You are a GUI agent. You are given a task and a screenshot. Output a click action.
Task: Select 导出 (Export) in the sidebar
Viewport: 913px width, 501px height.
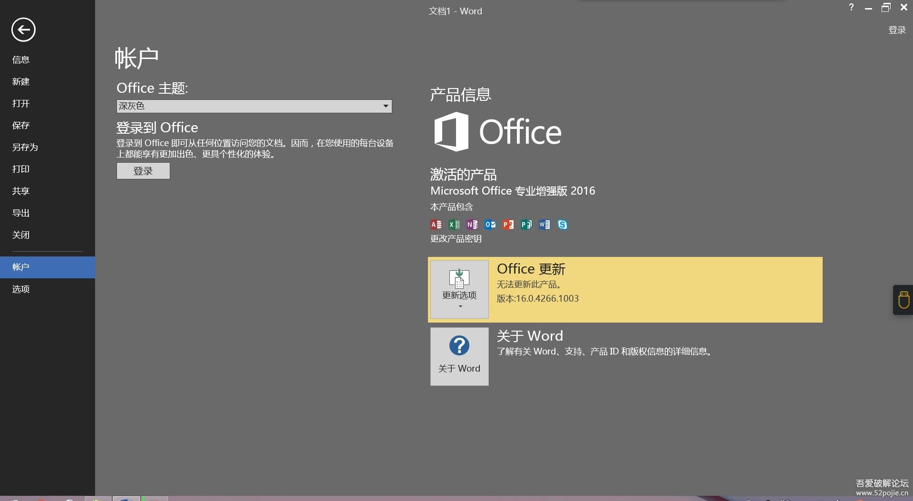point(48,213)
